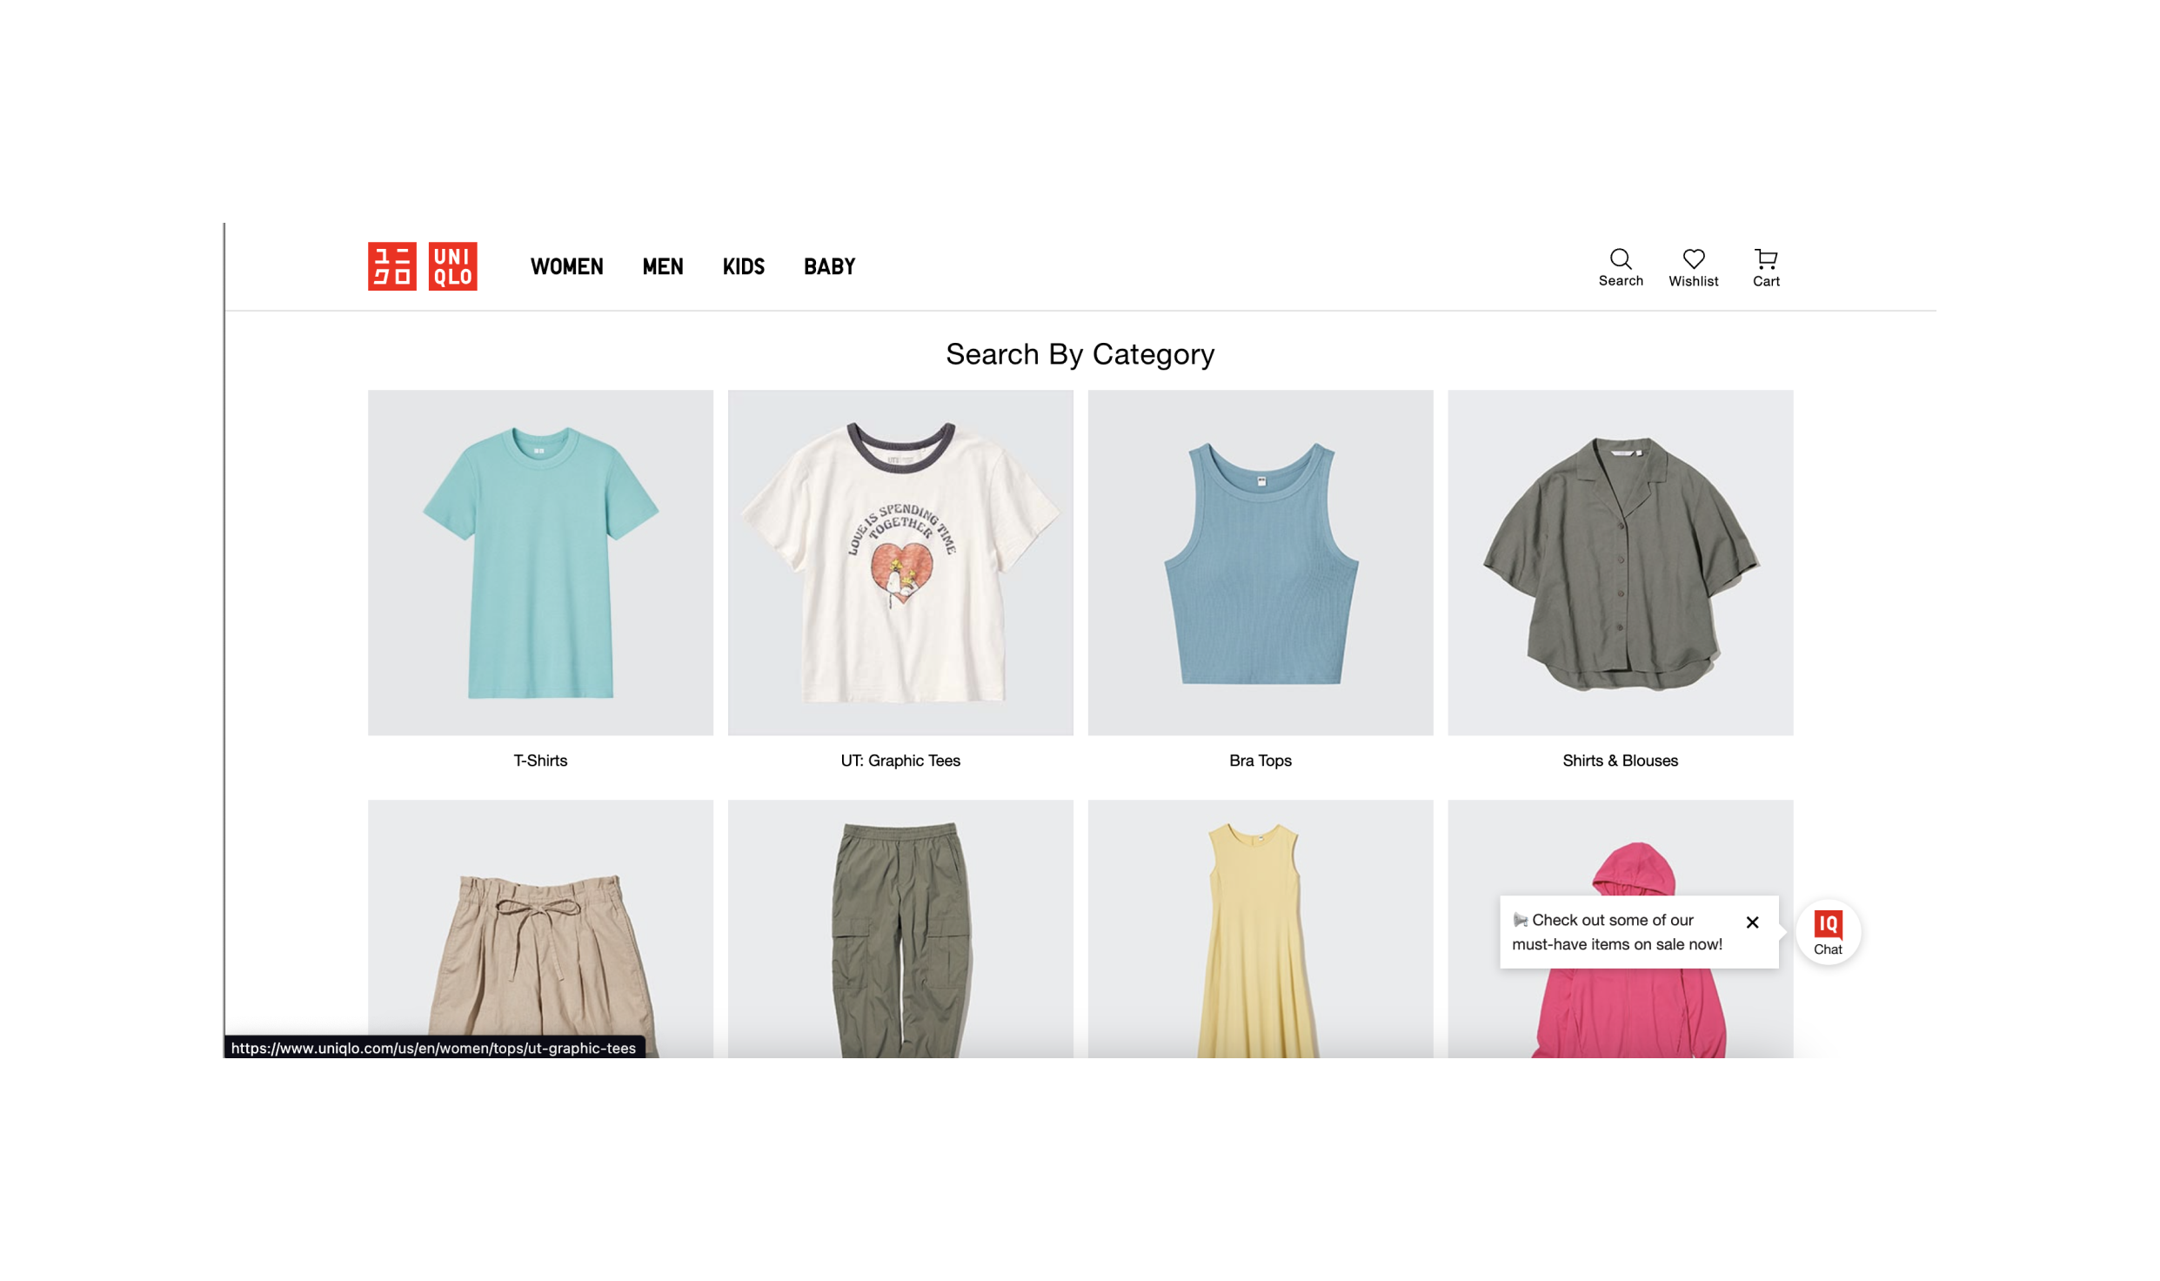Select the gray blouse thumbnail
The image size is (2160, 1281).
coord(1620,562)
